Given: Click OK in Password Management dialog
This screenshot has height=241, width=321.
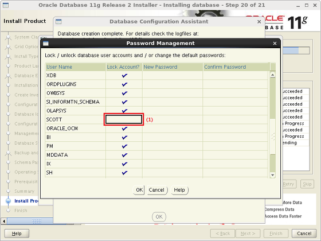Looking at the screenshot, I should [139, 190].
